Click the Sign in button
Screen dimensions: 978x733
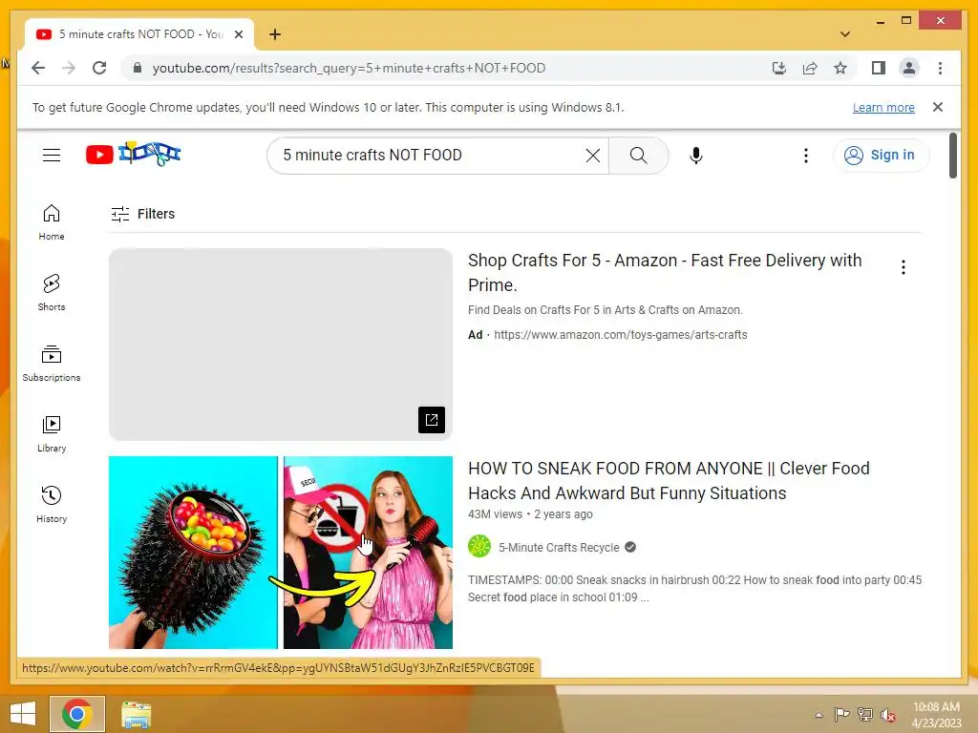click(x=881, y=156)
